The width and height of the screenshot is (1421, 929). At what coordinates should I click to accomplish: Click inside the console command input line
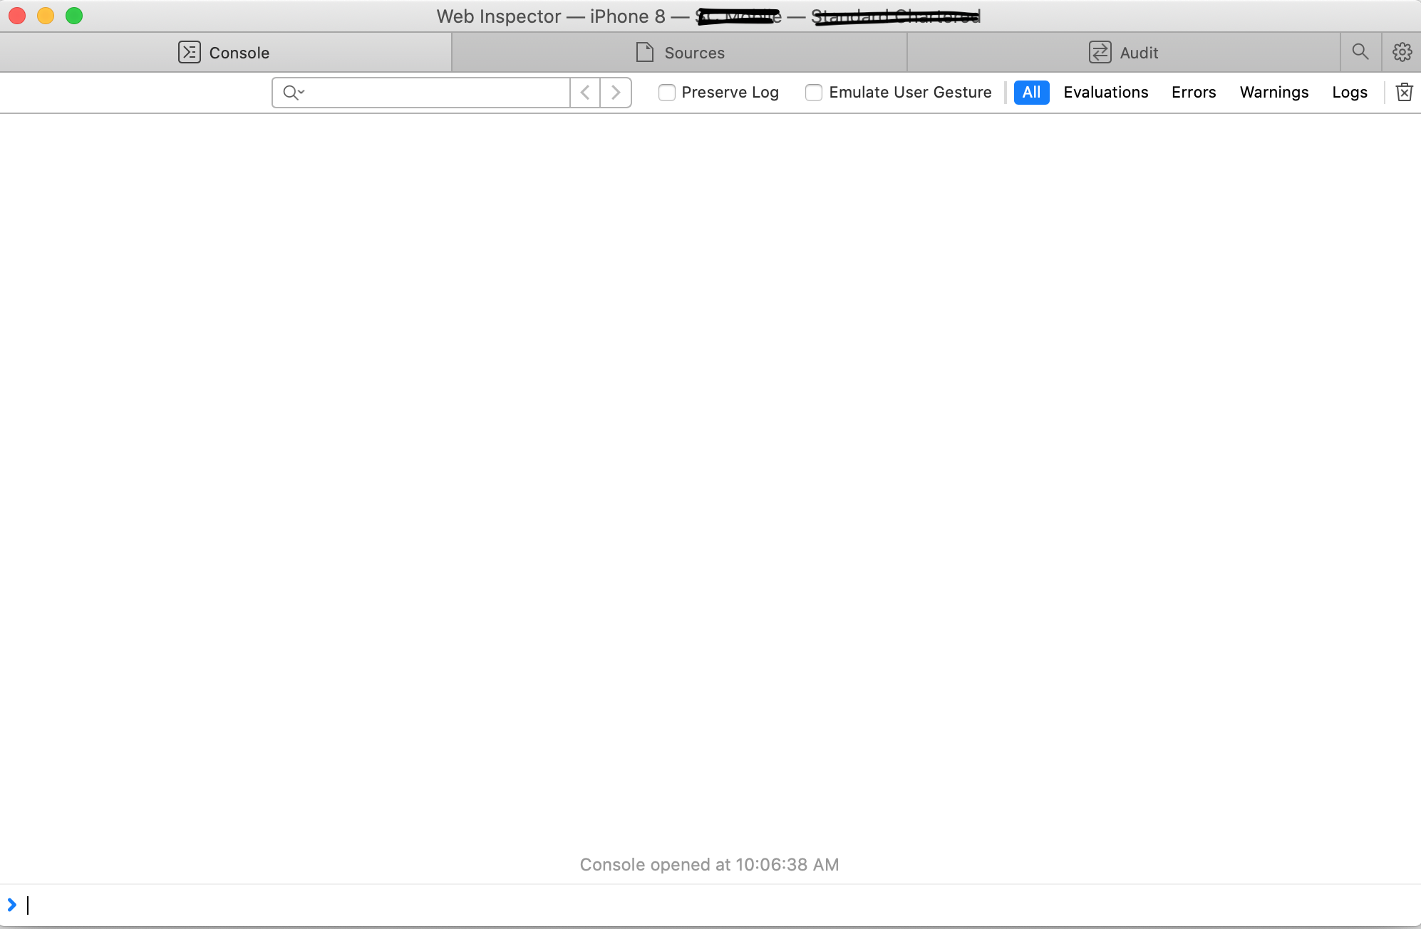click(x=285, y=905)
